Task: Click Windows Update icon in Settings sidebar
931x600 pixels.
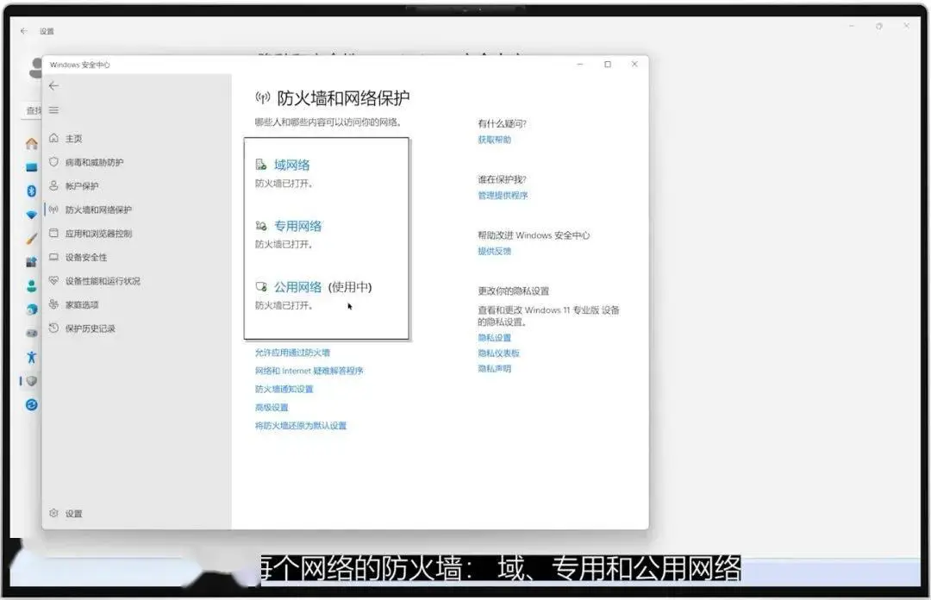Action: pyautogui.click(x=32, y=404)
